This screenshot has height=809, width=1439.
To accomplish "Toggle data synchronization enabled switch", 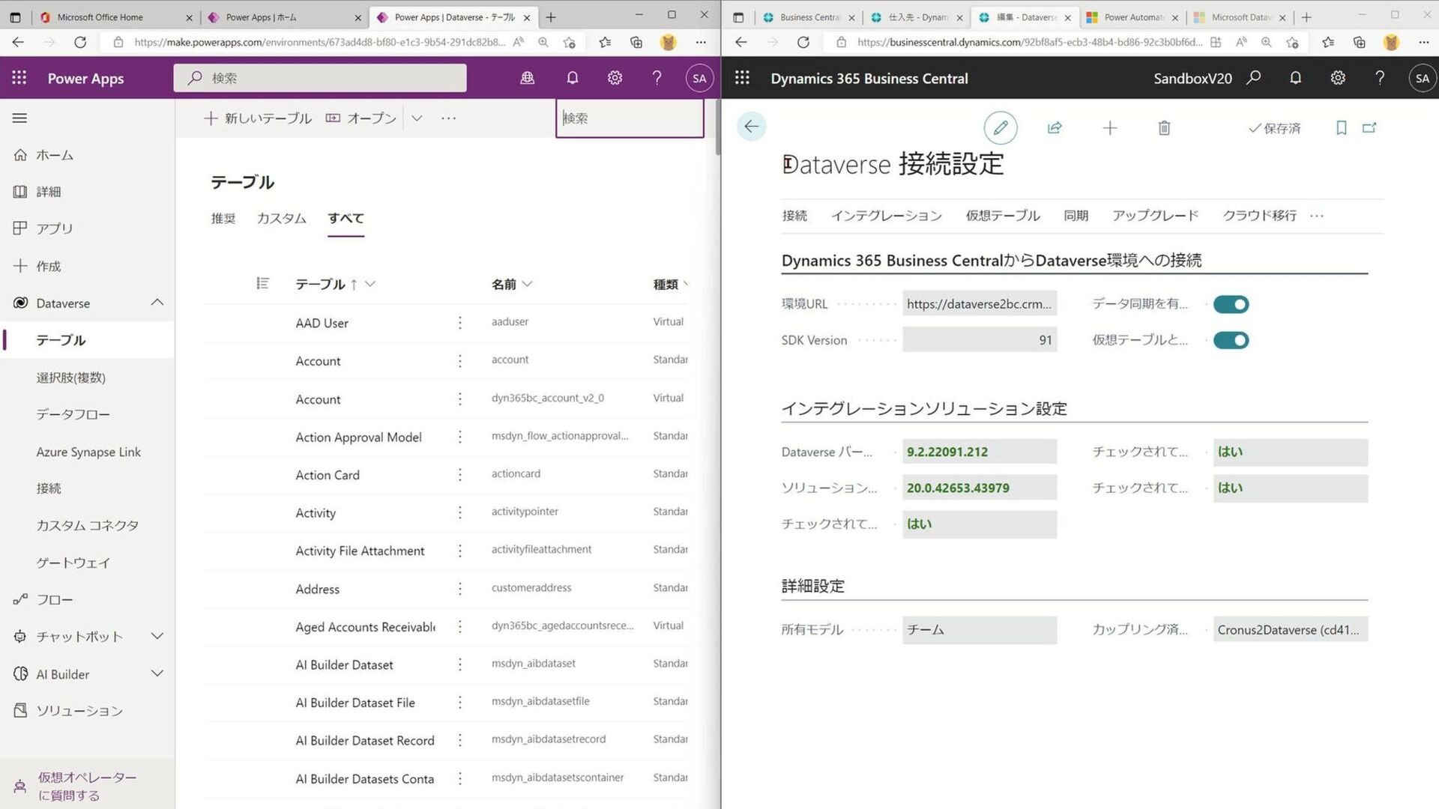I will point(1231,304).
